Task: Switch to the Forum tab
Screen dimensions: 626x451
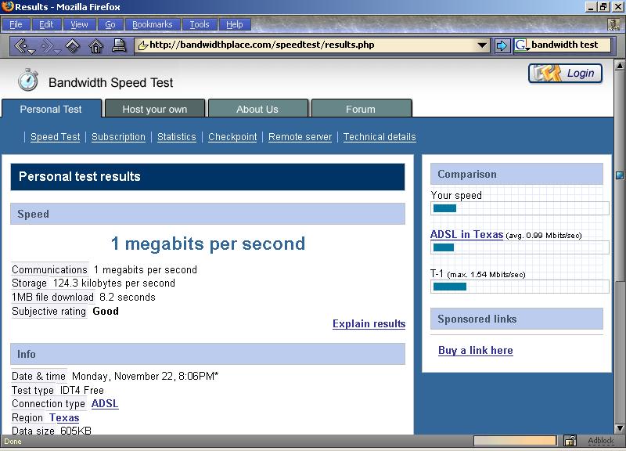Action: point(361,109)
